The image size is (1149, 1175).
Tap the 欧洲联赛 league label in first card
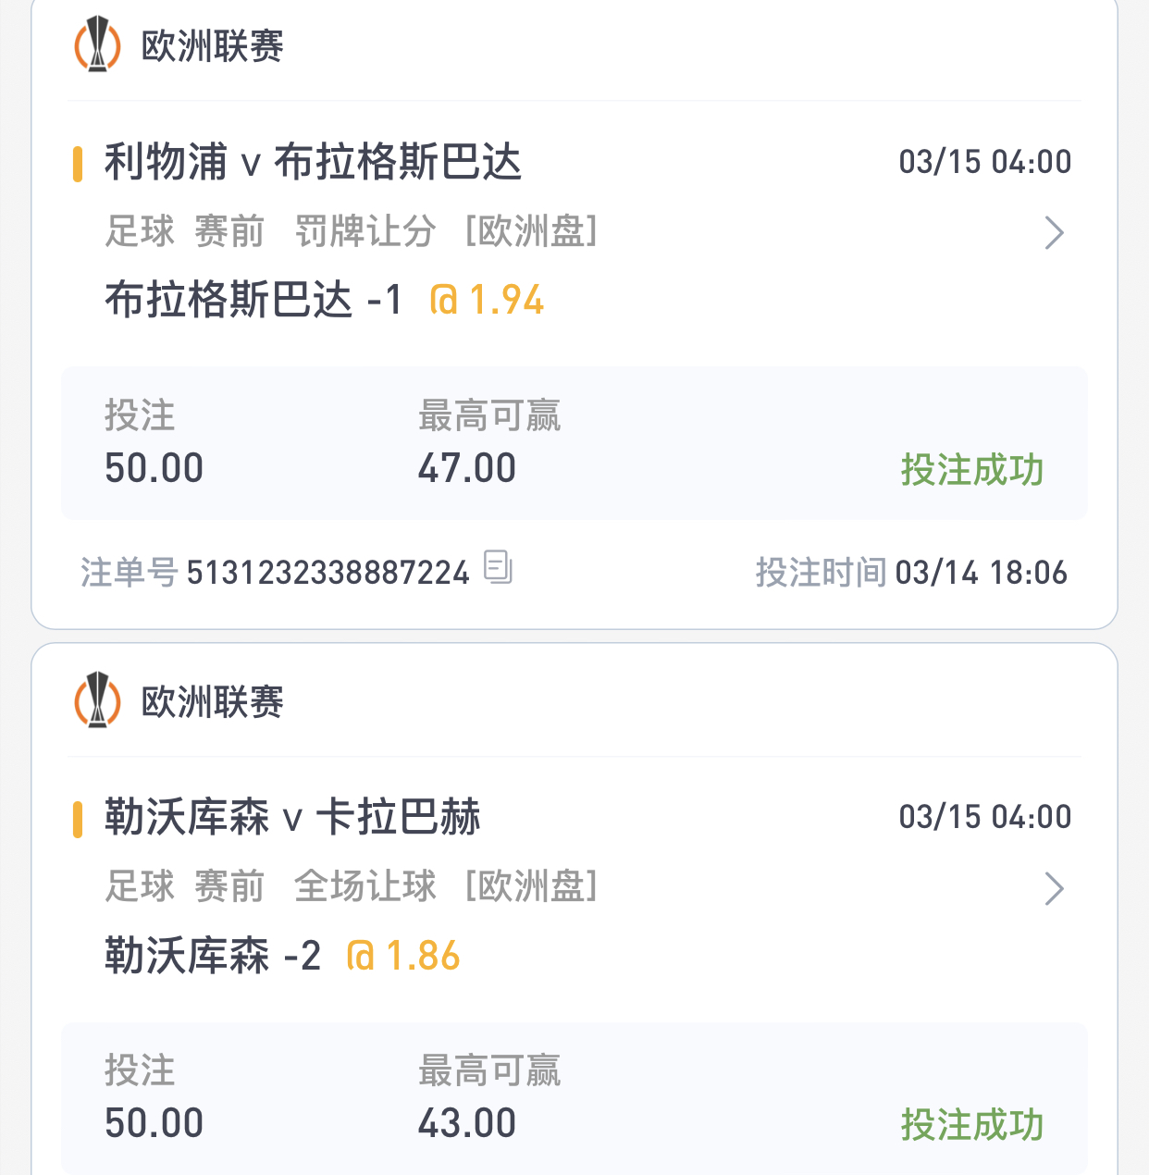coord(212,45)
